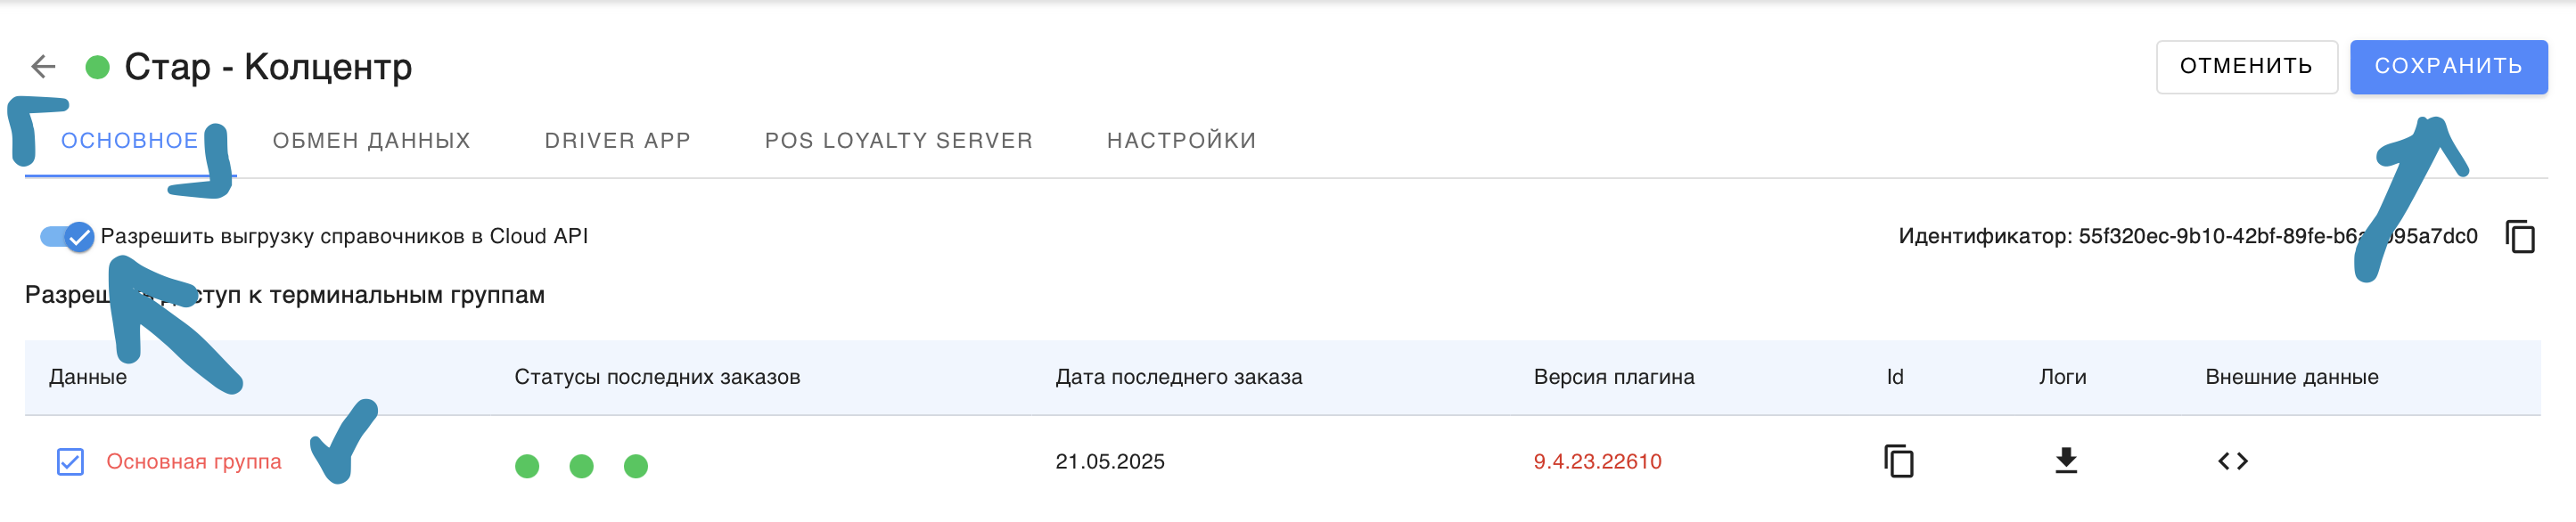Click the first green order status dot
This screenshot has height=522, width=2576.
(527, 466)
